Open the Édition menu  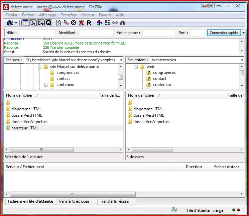[28, 15]
